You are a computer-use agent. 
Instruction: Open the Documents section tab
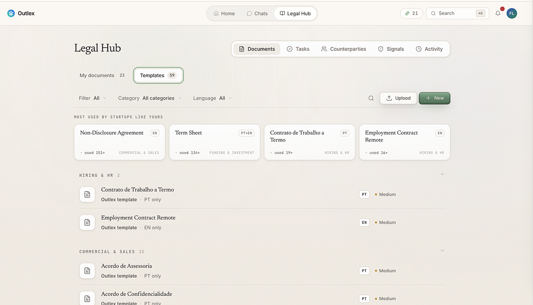[257, 49]
